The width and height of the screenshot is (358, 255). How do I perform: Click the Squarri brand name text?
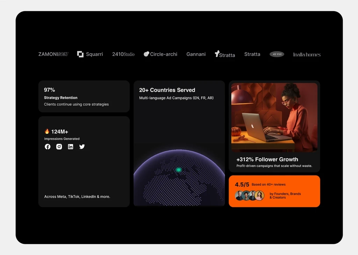pyautogui.click(x=94, y=54)
